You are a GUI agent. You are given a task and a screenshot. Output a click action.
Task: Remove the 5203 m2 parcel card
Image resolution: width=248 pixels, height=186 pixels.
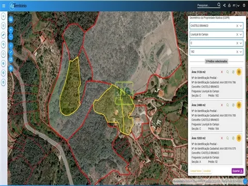click(x=222, y=138)
